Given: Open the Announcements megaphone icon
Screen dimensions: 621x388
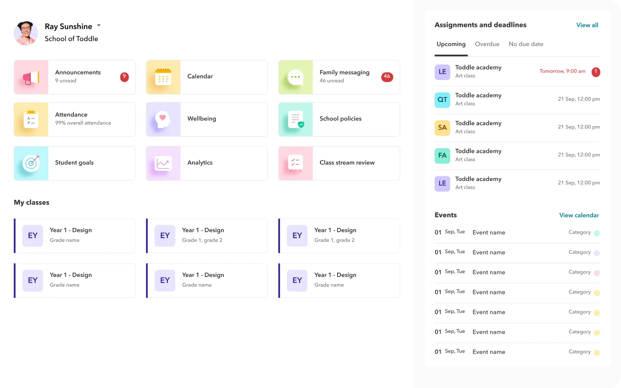Looking at the screenshot, I should coord(30,76).
